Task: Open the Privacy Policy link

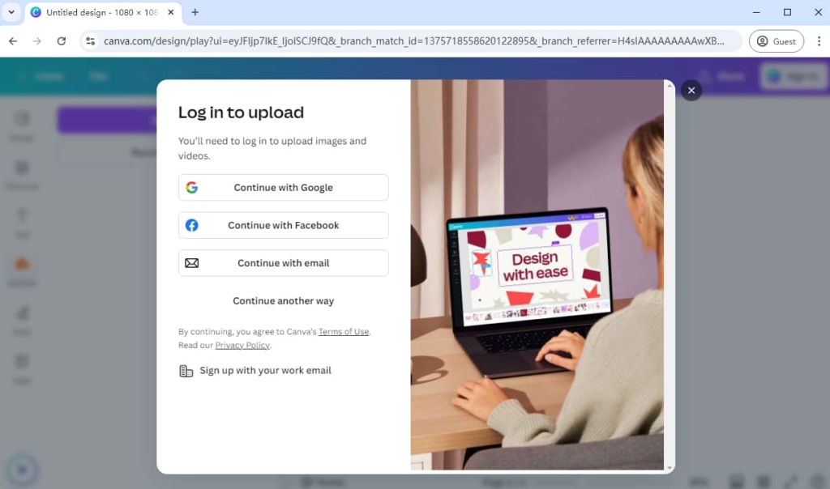Action: pos(242,346)
